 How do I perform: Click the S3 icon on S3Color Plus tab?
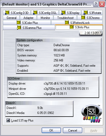coord(19,23)
